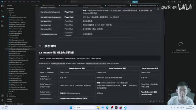Viewport: 196px width, 110px height.
Task: Expand the Tools folder
Action: 10,94
